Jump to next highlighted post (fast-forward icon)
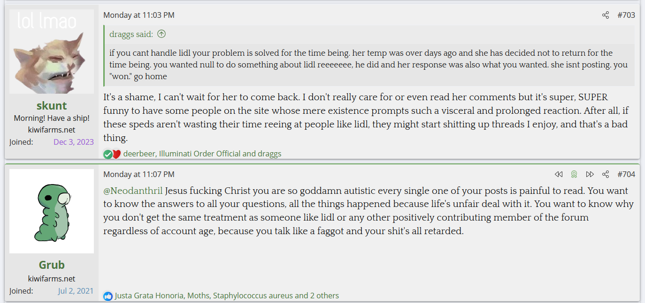The image size is (645, 303). (590, 174)
